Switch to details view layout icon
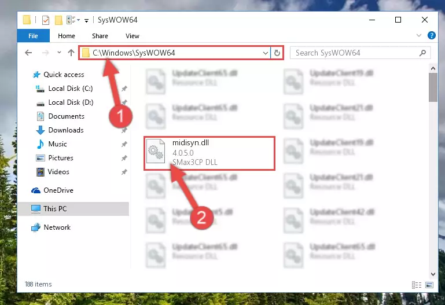The image size is (445, 305). coord(416,285)
